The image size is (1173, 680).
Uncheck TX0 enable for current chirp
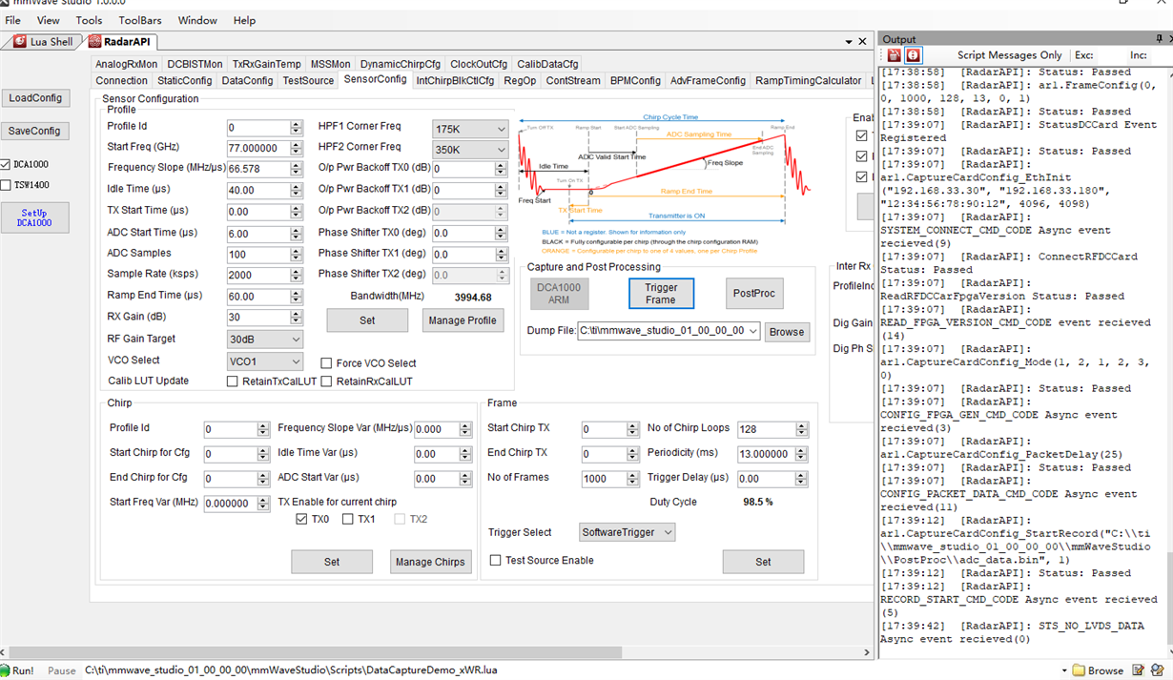[301, 520]
